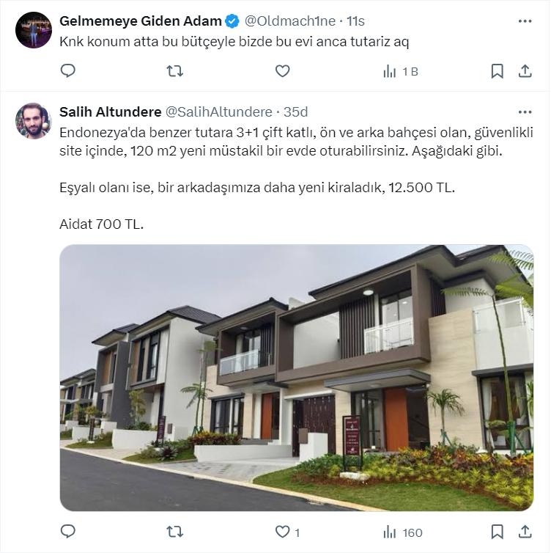The image size is (551, 553).
Task: Open Salih Altundere profile avatar
Action: (34, 120)
